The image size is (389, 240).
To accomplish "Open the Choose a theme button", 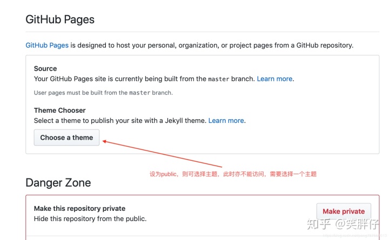I will [x=66, y=138].
